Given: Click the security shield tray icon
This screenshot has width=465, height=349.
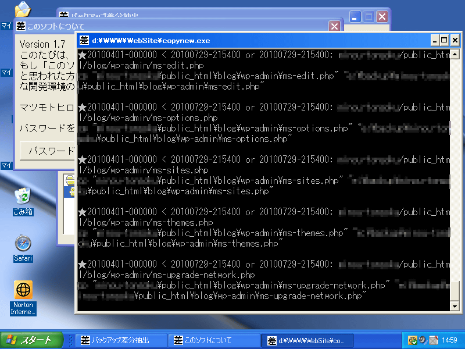Looking at the screenshot, I should [x=412, y=340].
